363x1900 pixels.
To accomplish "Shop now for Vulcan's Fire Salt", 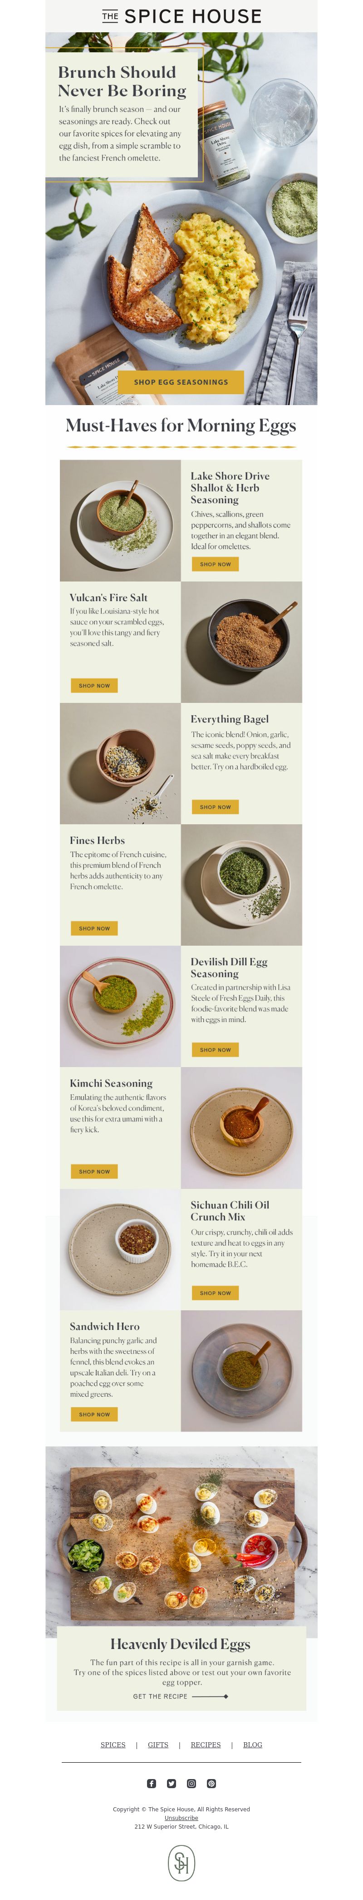I will pyautogui.click(x=94, y=685).
